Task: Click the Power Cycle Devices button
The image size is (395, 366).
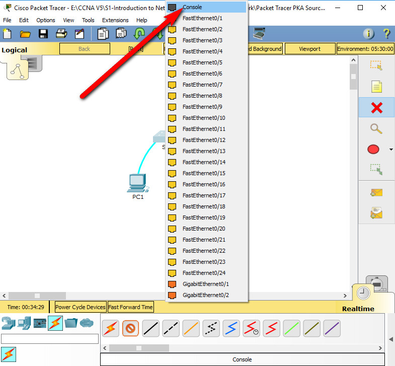Action: (x=81, y=307)
